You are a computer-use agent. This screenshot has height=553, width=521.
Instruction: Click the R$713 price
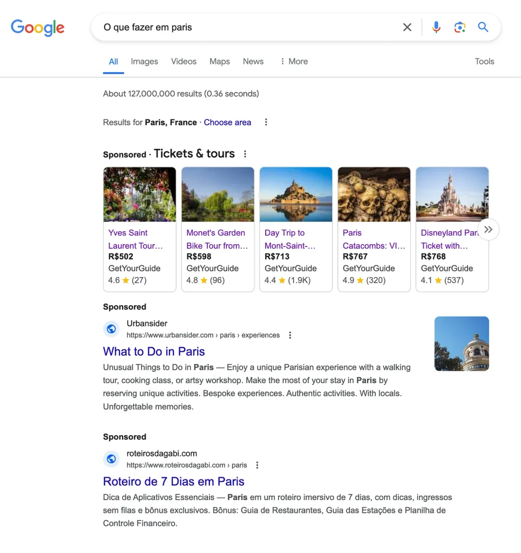(x=277, y=257)
